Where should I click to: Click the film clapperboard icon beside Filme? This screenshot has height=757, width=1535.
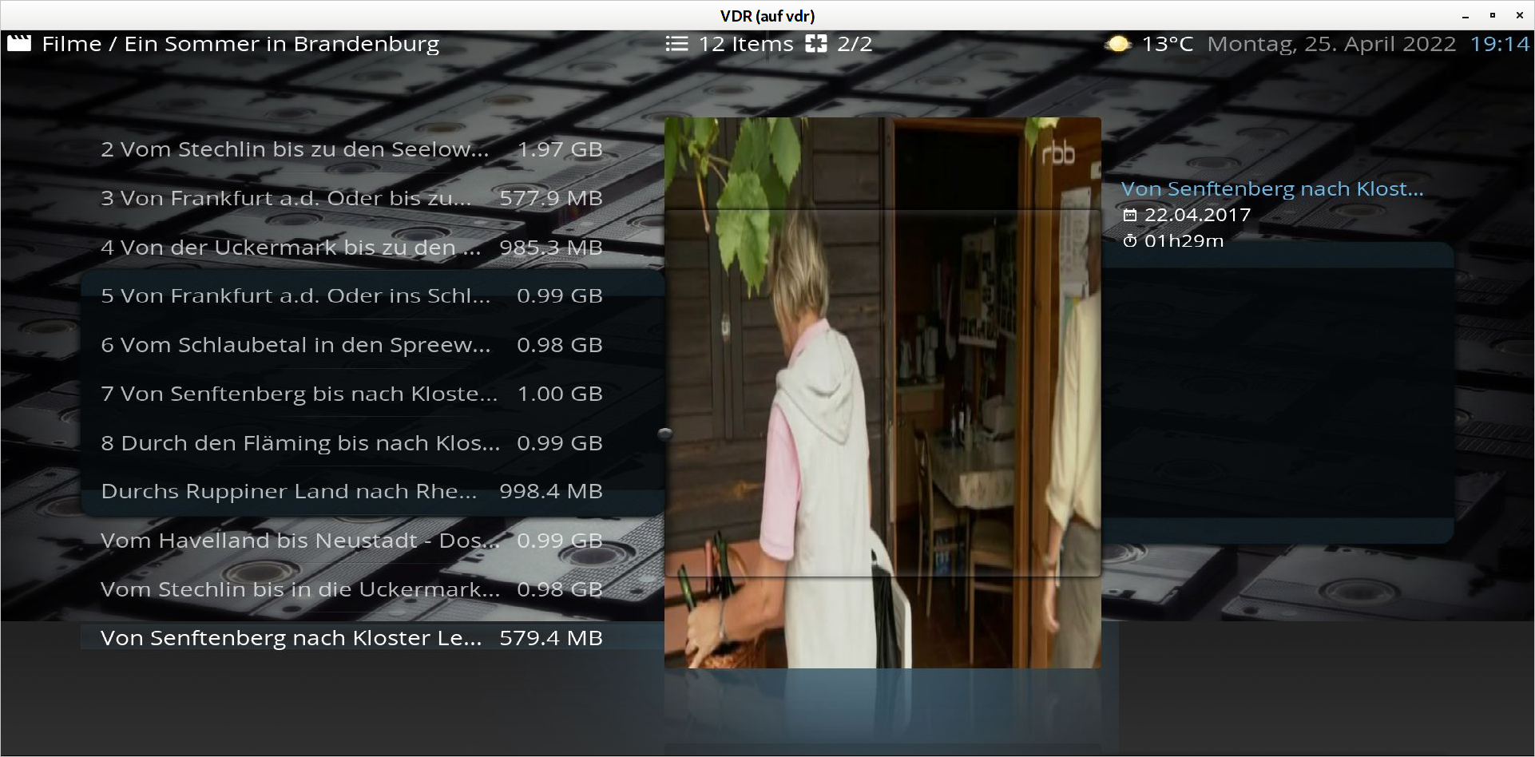[x=19, y=43]
